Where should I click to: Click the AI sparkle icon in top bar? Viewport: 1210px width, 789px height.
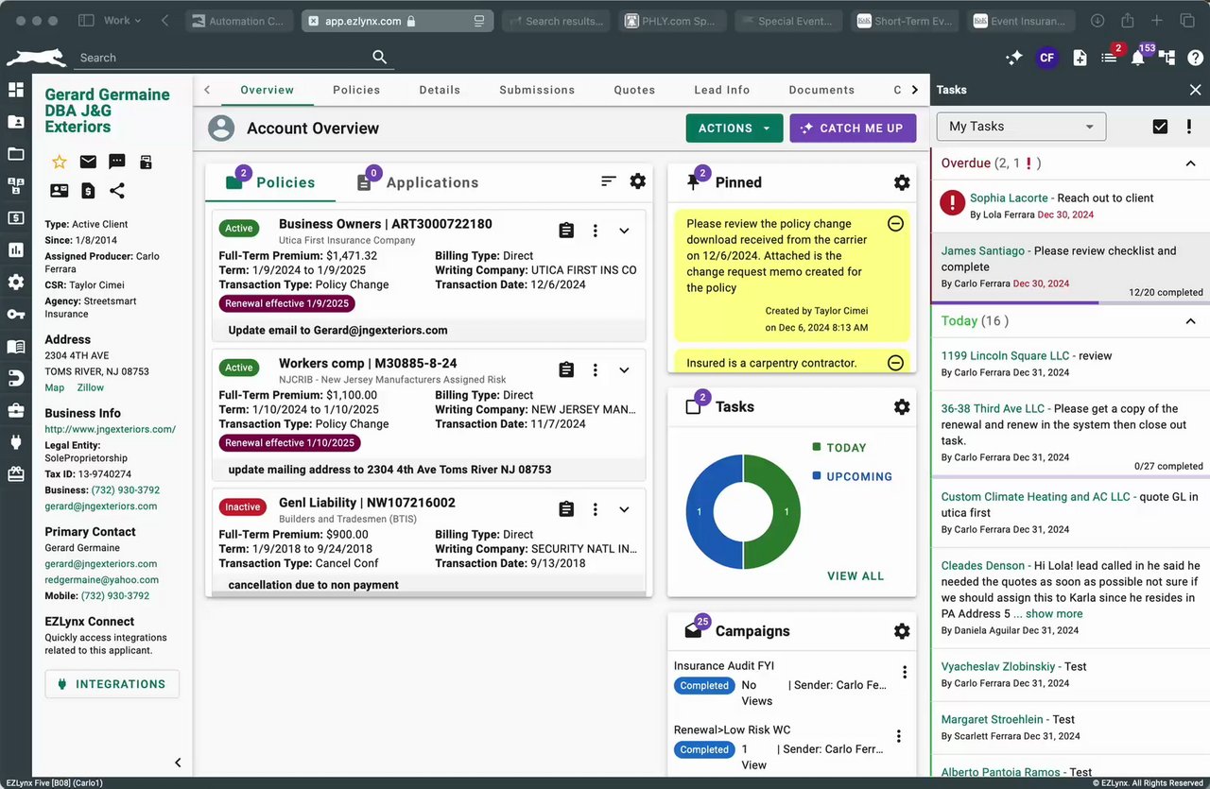pos(1014,58)
